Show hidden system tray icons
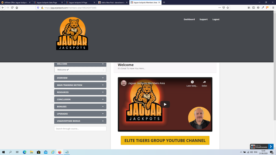 tap(241, 152)
